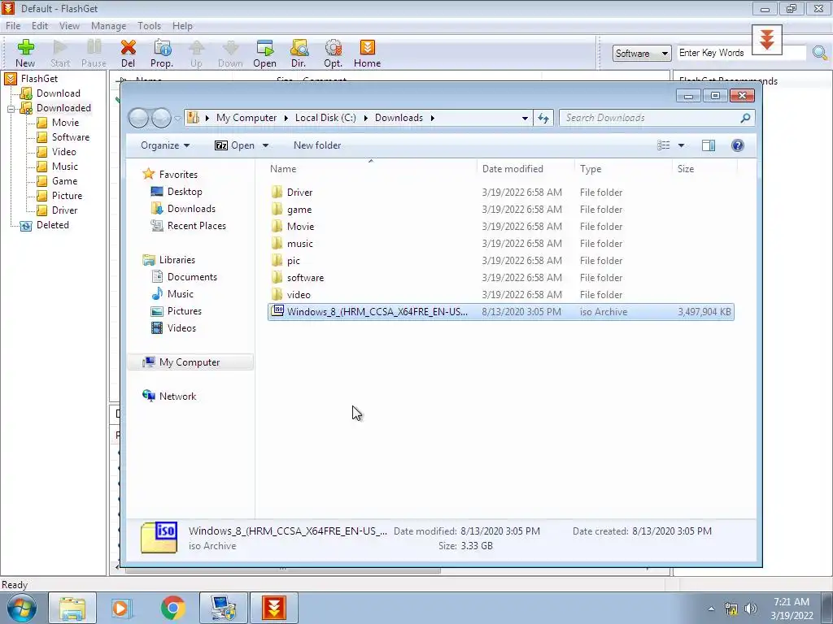
Task: Click the Explorer Back navigation button
Action: 138,118
